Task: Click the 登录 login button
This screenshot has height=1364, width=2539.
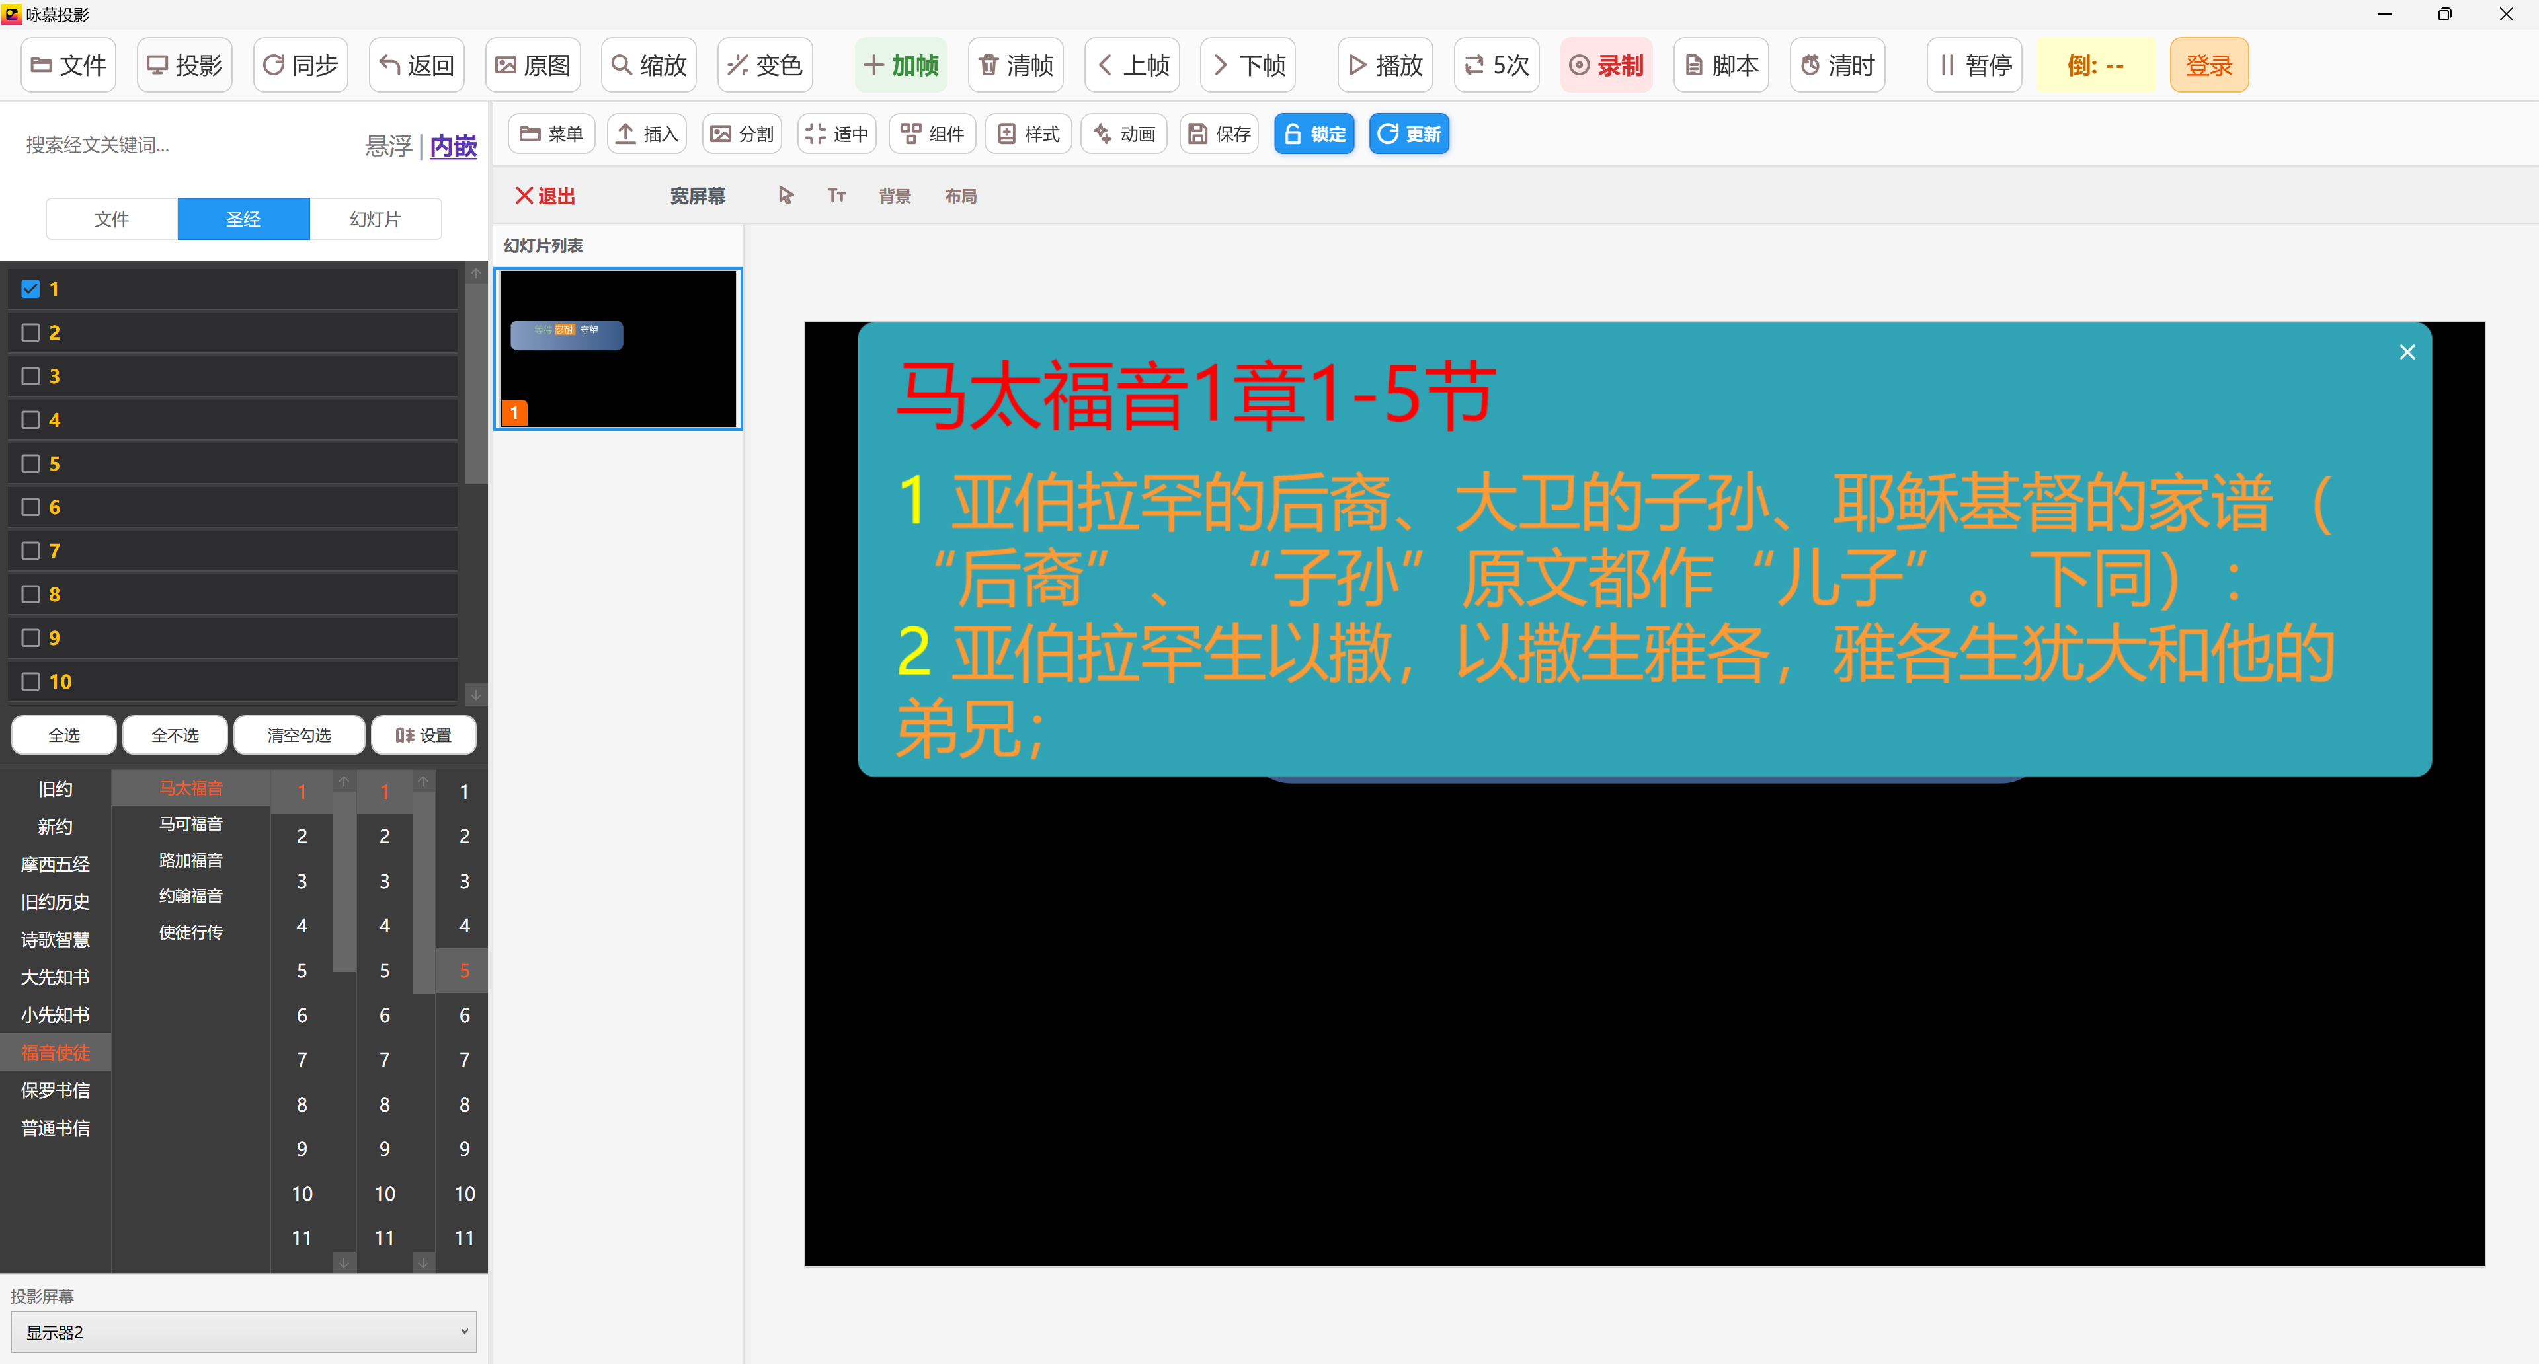Action: click(2209, 64)
